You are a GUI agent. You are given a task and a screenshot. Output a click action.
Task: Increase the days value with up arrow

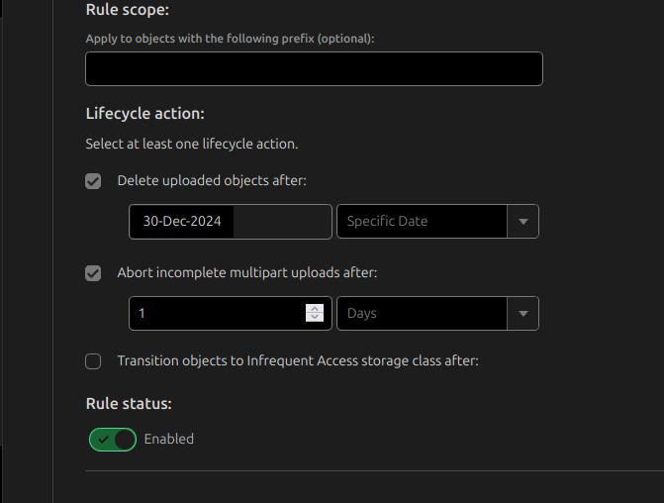pos(315,308)
